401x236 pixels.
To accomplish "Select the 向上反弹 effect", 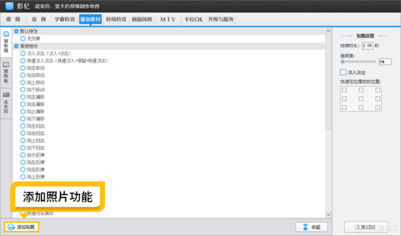I will [23, 177].
